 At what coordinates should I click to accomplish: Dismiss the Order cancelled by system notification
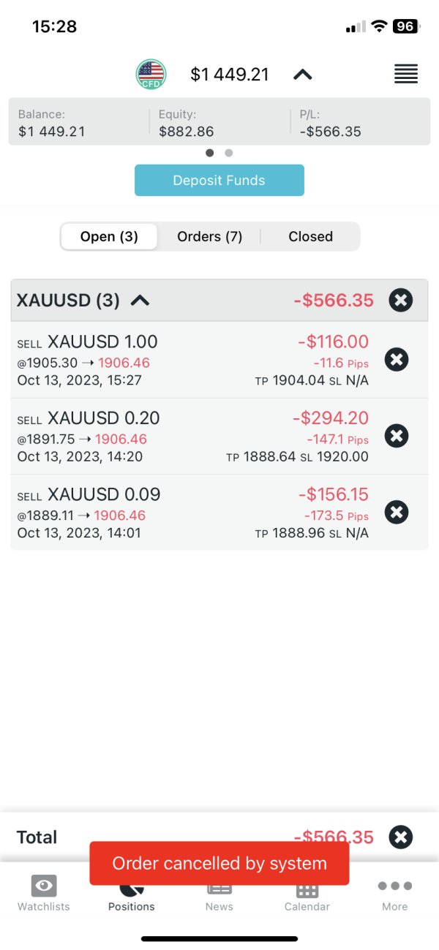219,863
